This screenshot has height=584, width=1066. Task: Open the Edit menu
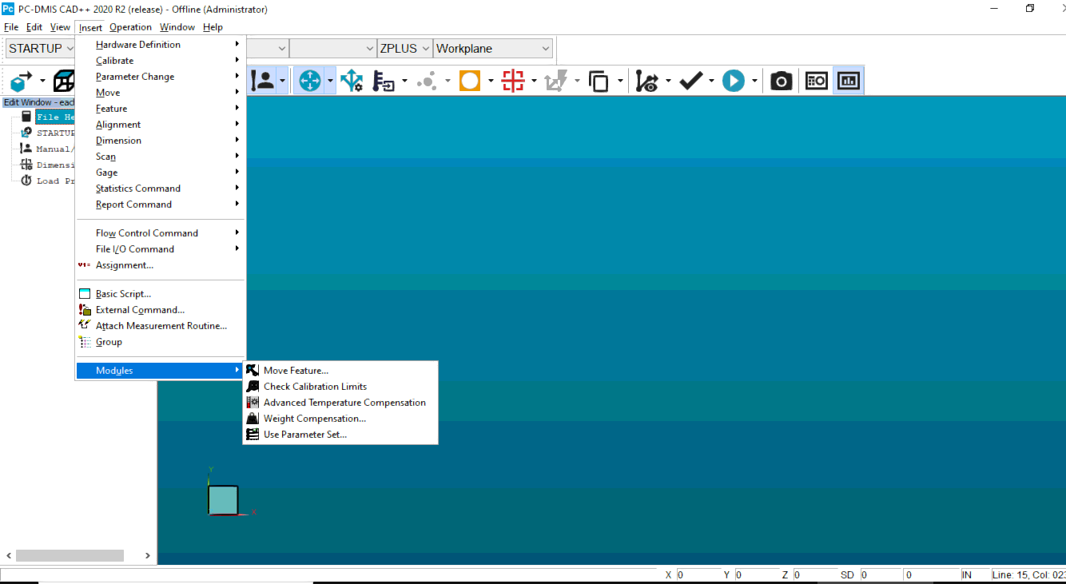pyautogui.click(x=34, y=27)
